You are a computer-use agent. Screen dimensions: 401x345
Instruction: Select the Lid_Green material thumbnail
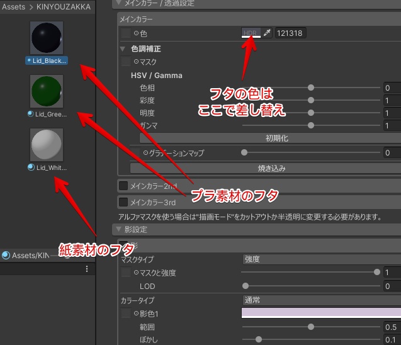click(x=47, y=91)
